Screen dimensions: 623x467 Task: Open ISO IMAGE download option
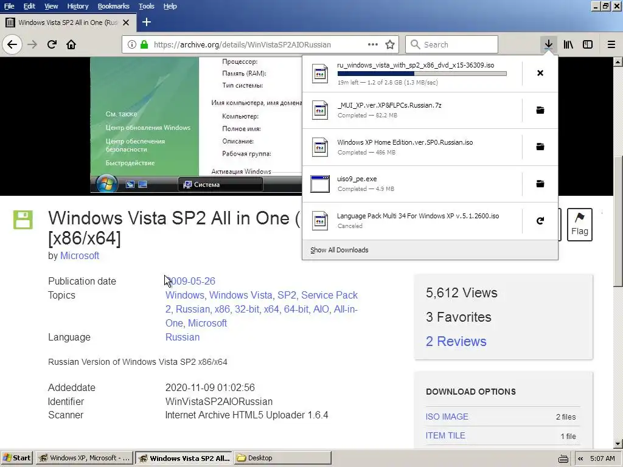(447, 417)
